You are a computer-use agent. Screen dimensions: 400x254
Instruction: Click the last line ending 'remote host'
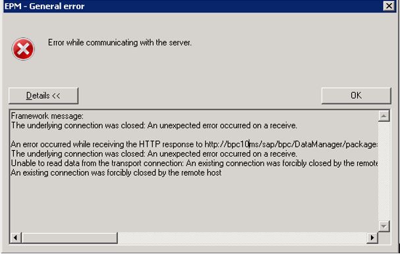coord(116,172)
